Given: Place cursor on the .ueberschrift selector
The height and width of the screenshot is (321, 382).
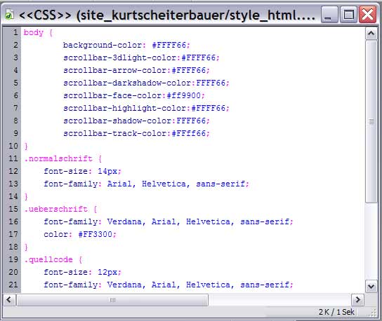Looking at the screenshot, I should click(x=55, y=209).
